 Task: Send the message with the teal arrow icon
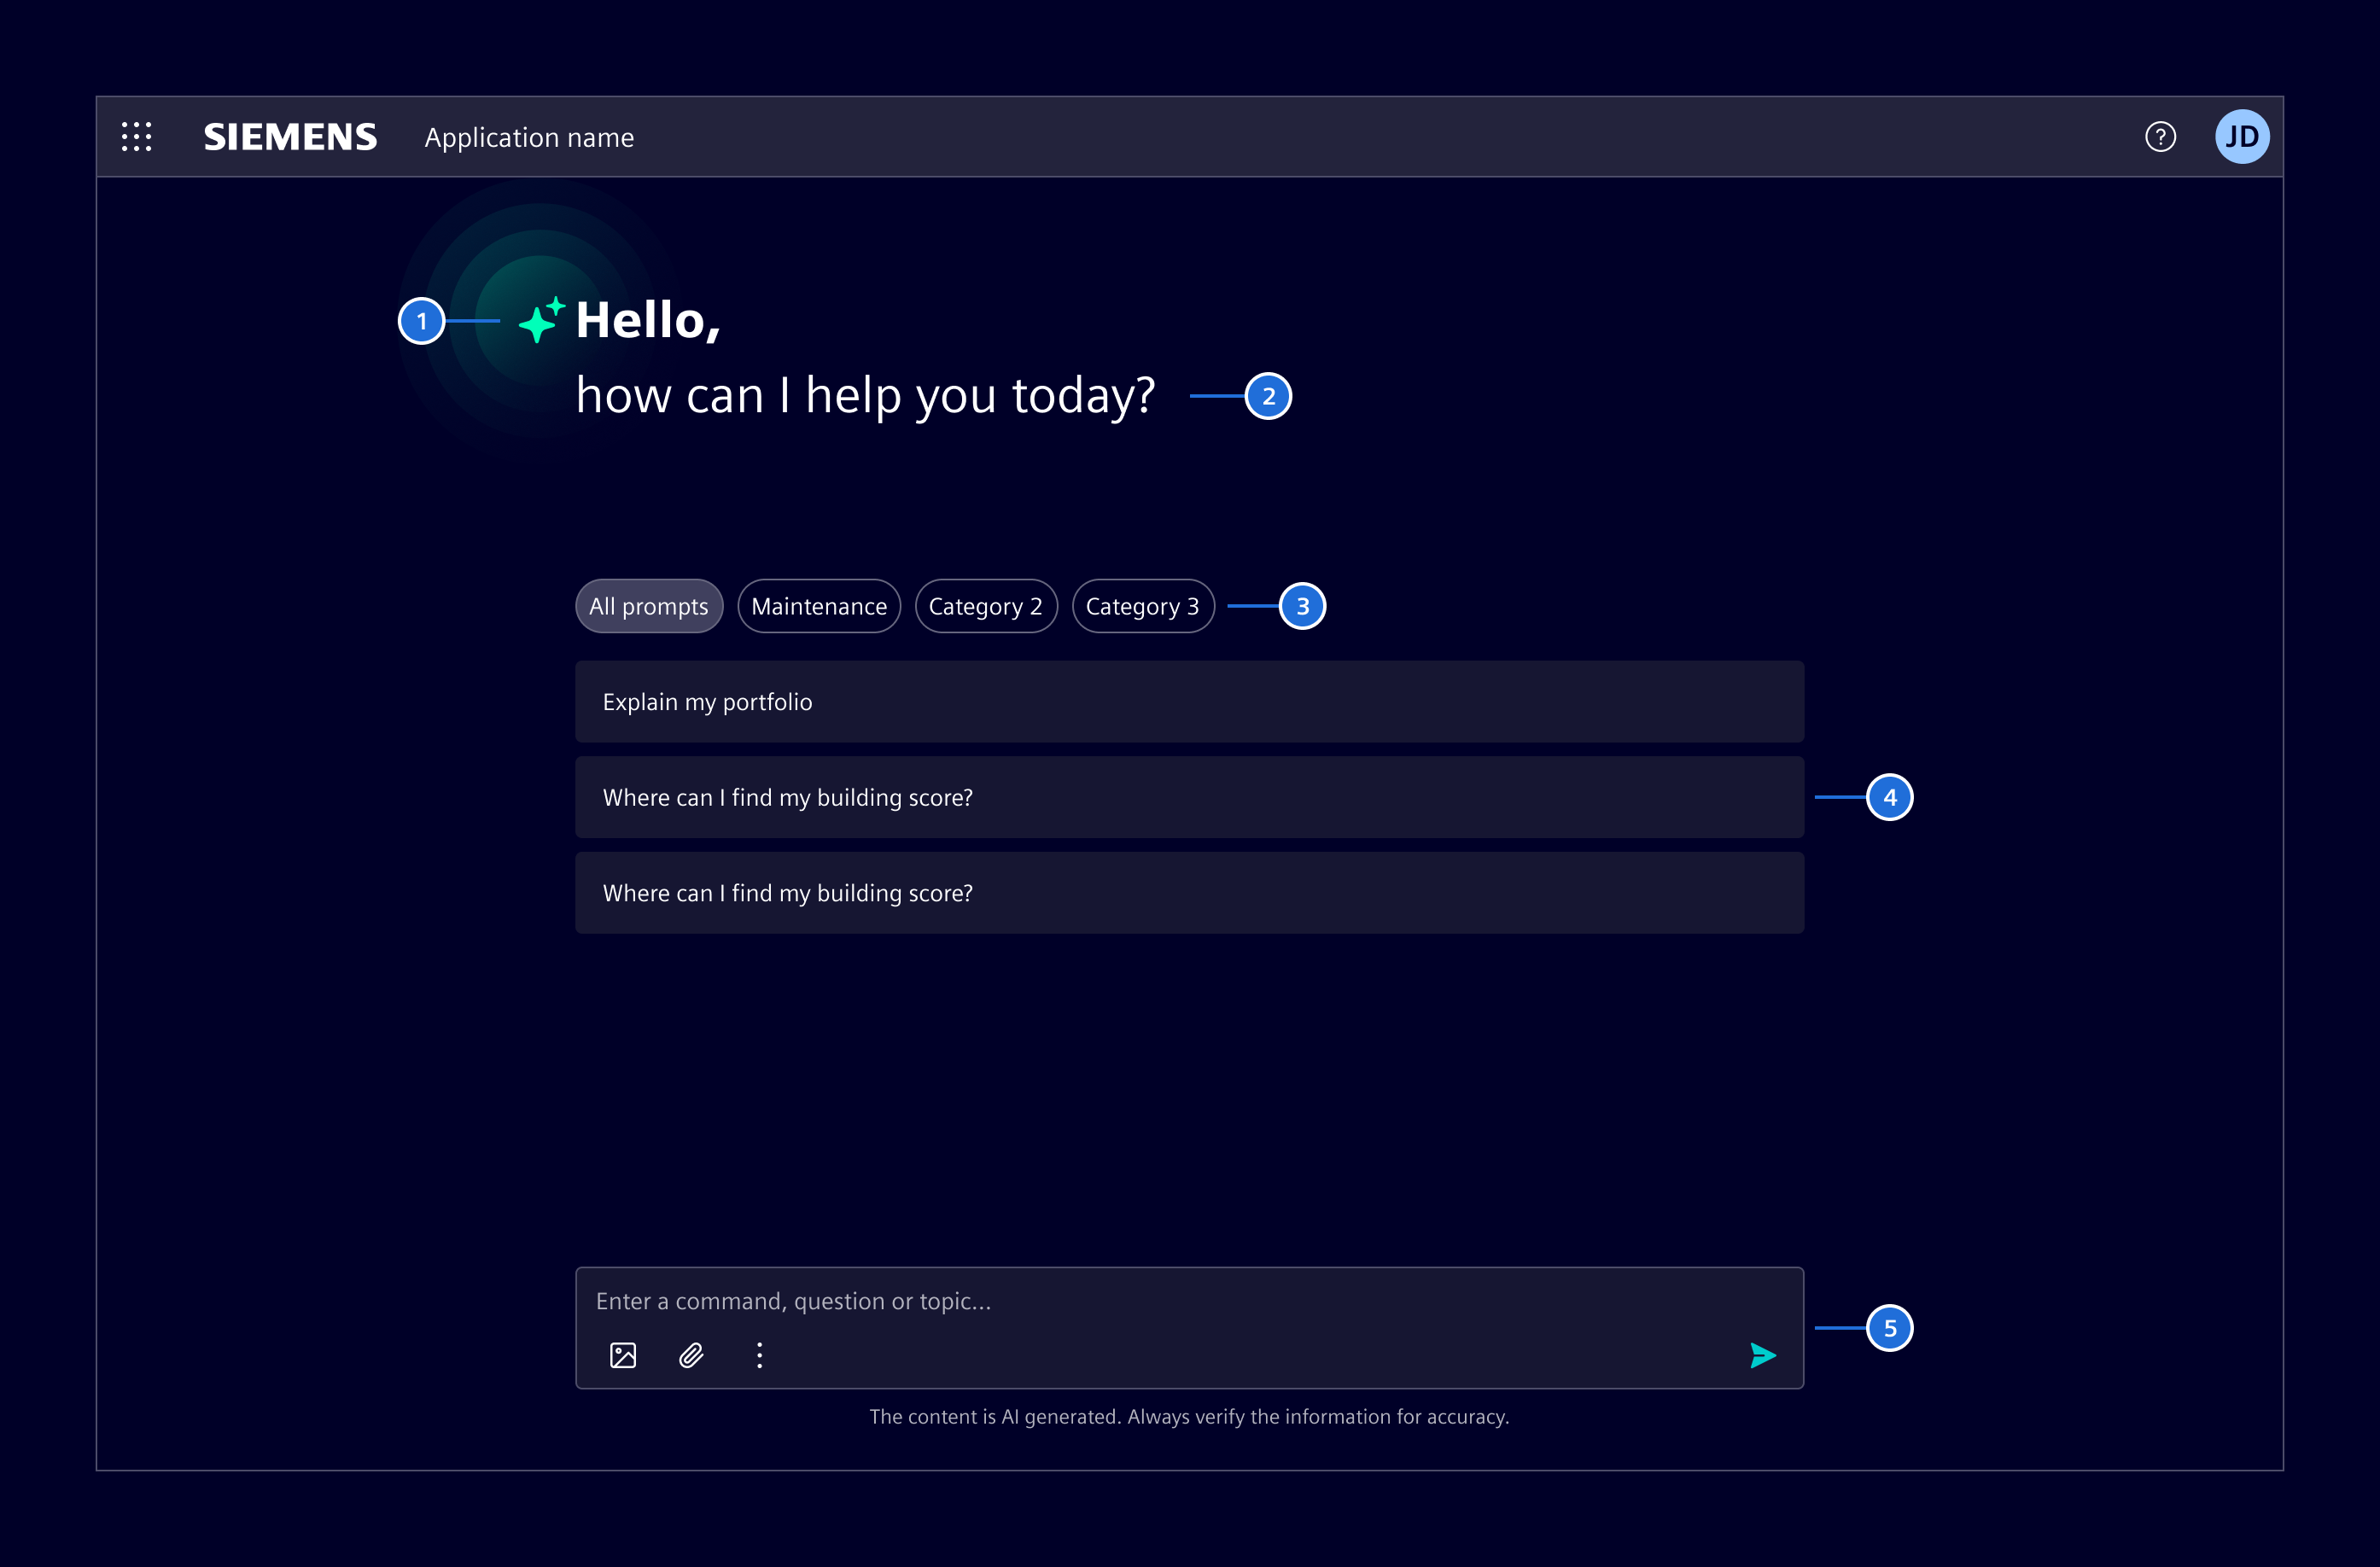coord(1763,1355)
